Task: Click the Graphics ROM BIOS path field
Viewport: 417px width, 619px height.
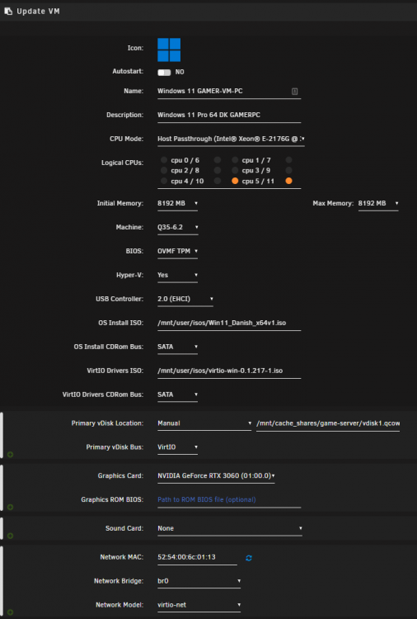Action: coord(229,500)
